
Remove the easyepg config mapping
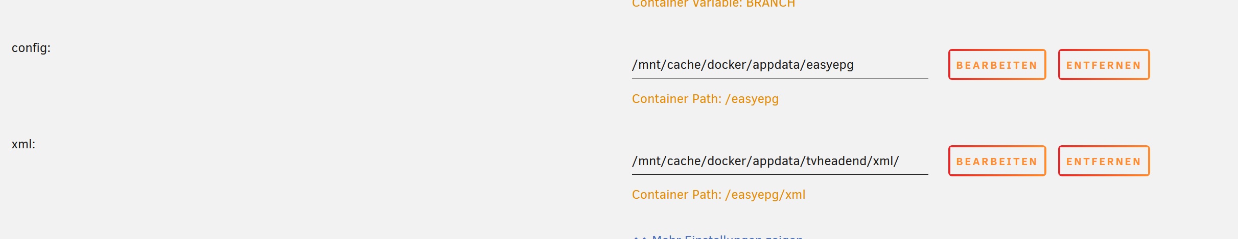click(x=1104, y=65)
